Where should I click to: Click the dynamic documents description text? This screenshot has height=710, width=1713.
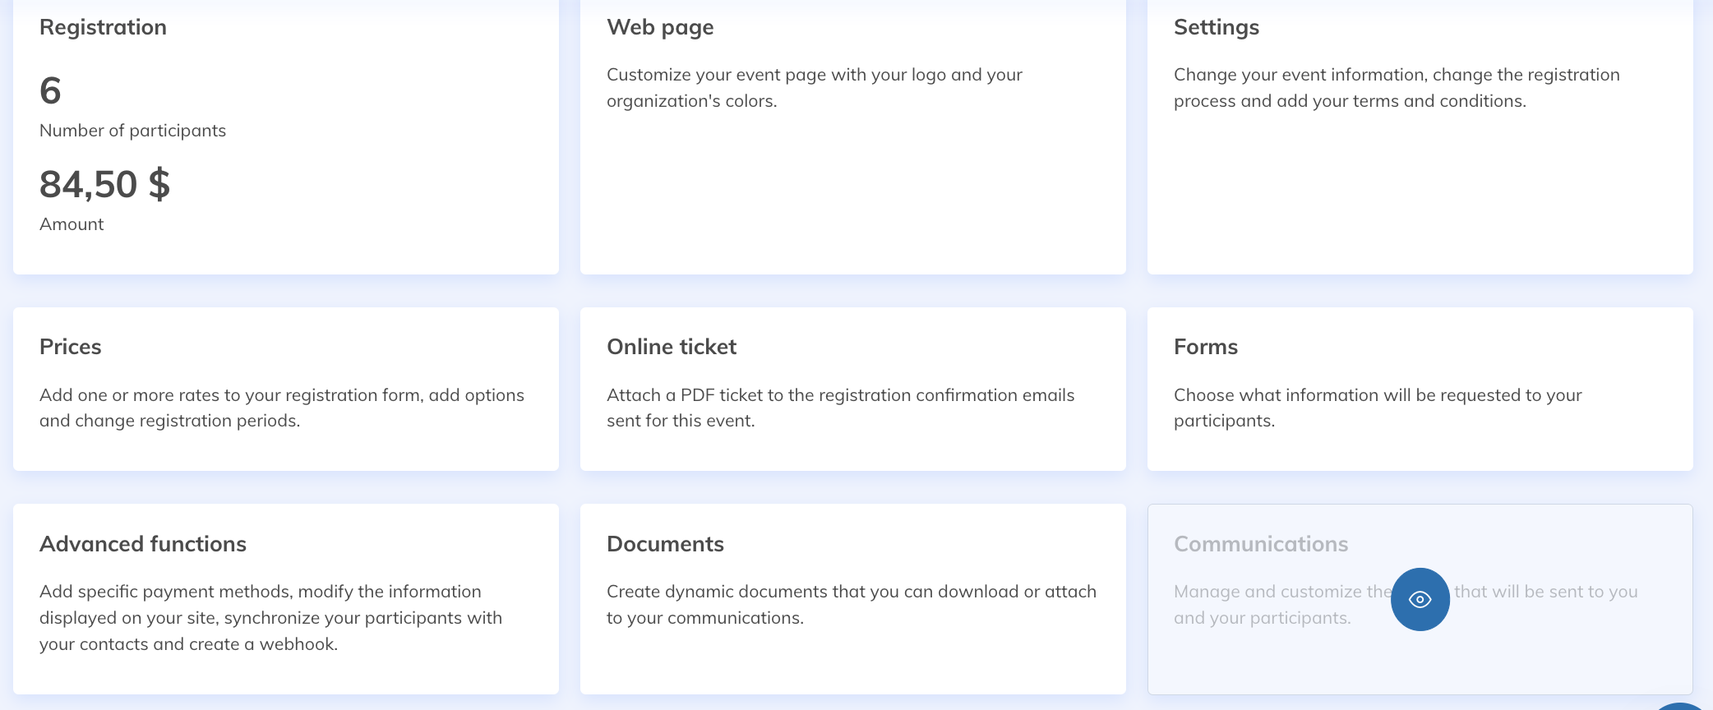(x=851, y=604)
